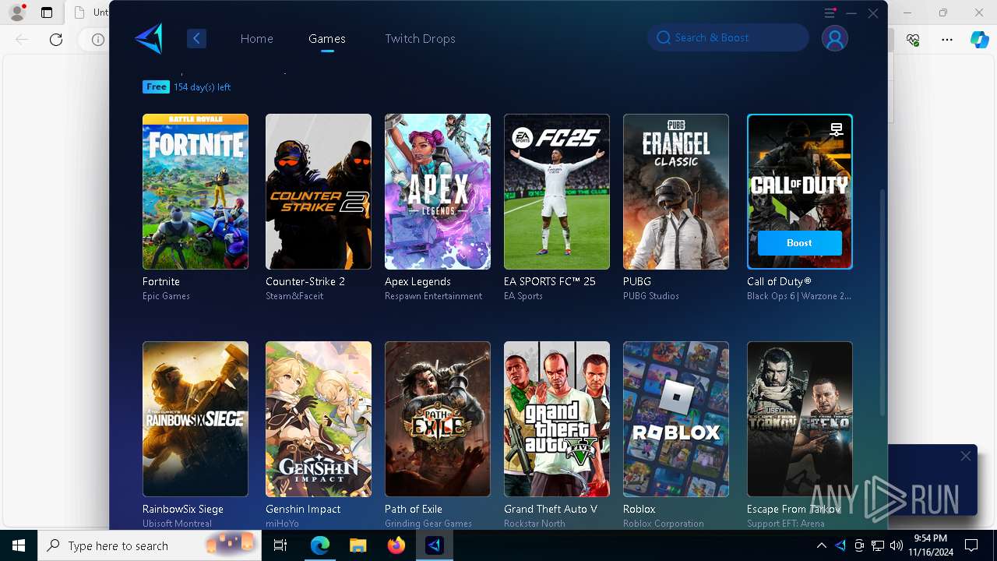Click the Counter-Strike 2 title text
The height and width of the screenshot is (561, 997).
[305, 281]
